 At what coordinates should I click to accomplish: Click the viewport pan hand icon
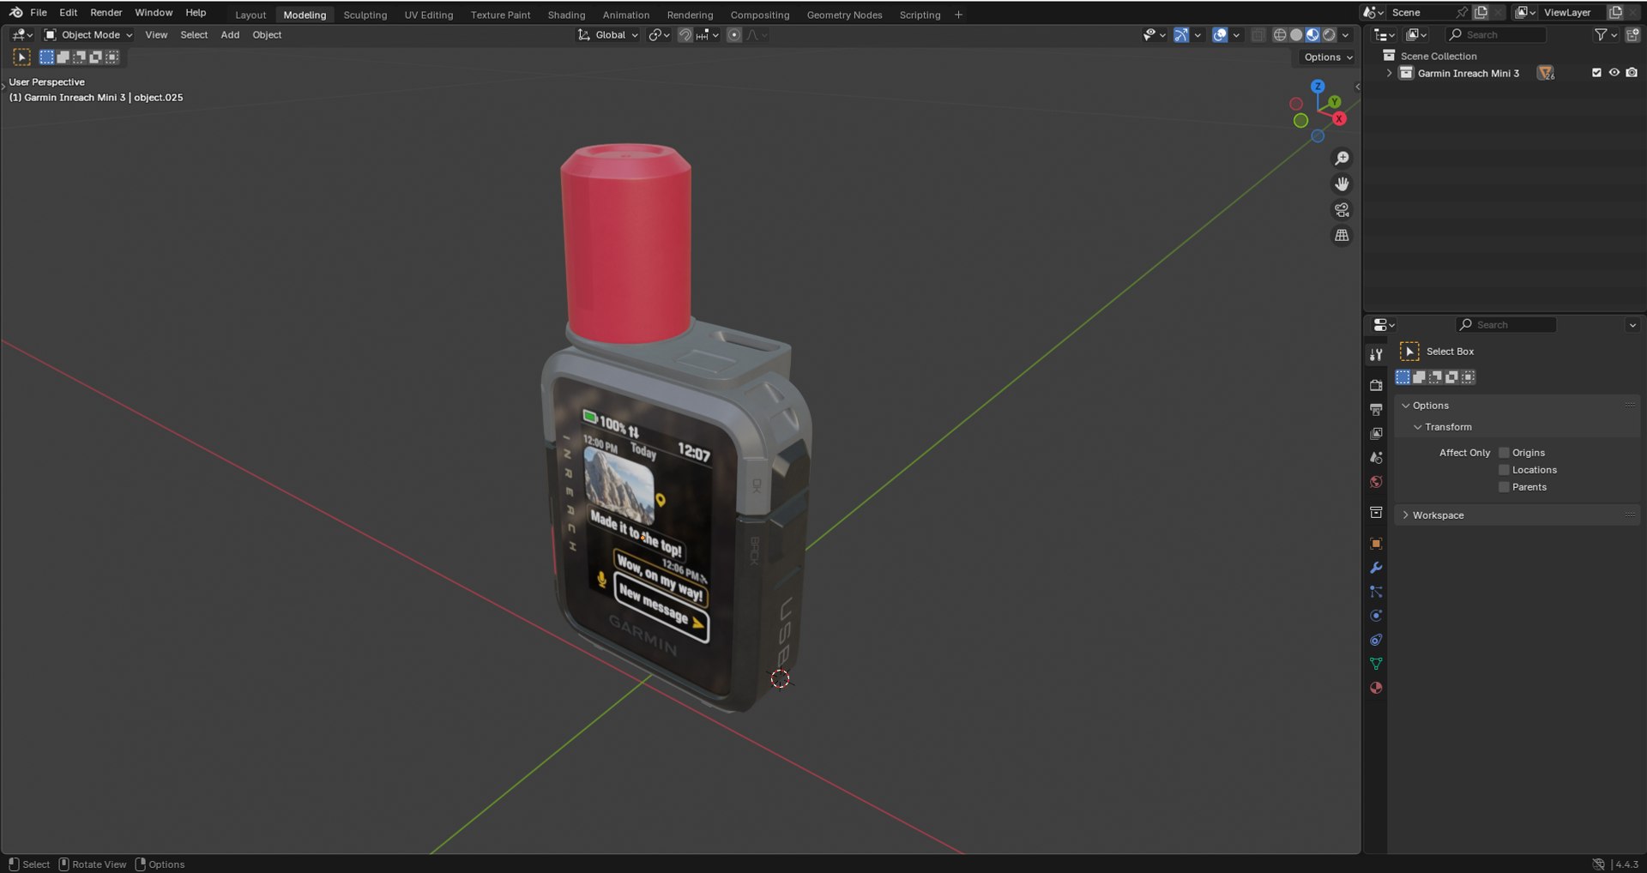[1342, 184]
